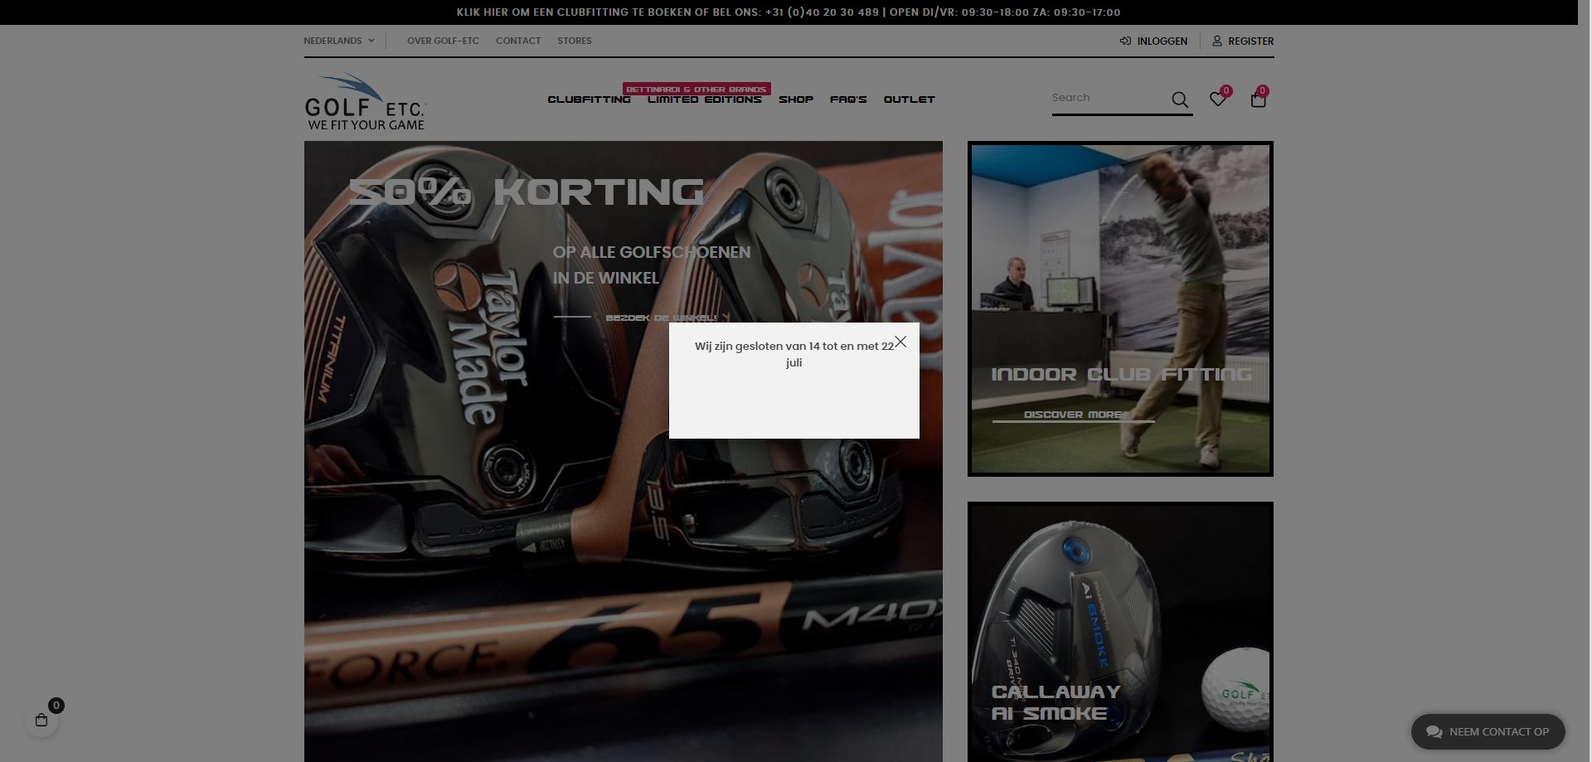Image resolution: width=1592 pixels, height=762 pixels.
Task: Expand the Nederlands language dropdown
Action: [x=339, y=41]
